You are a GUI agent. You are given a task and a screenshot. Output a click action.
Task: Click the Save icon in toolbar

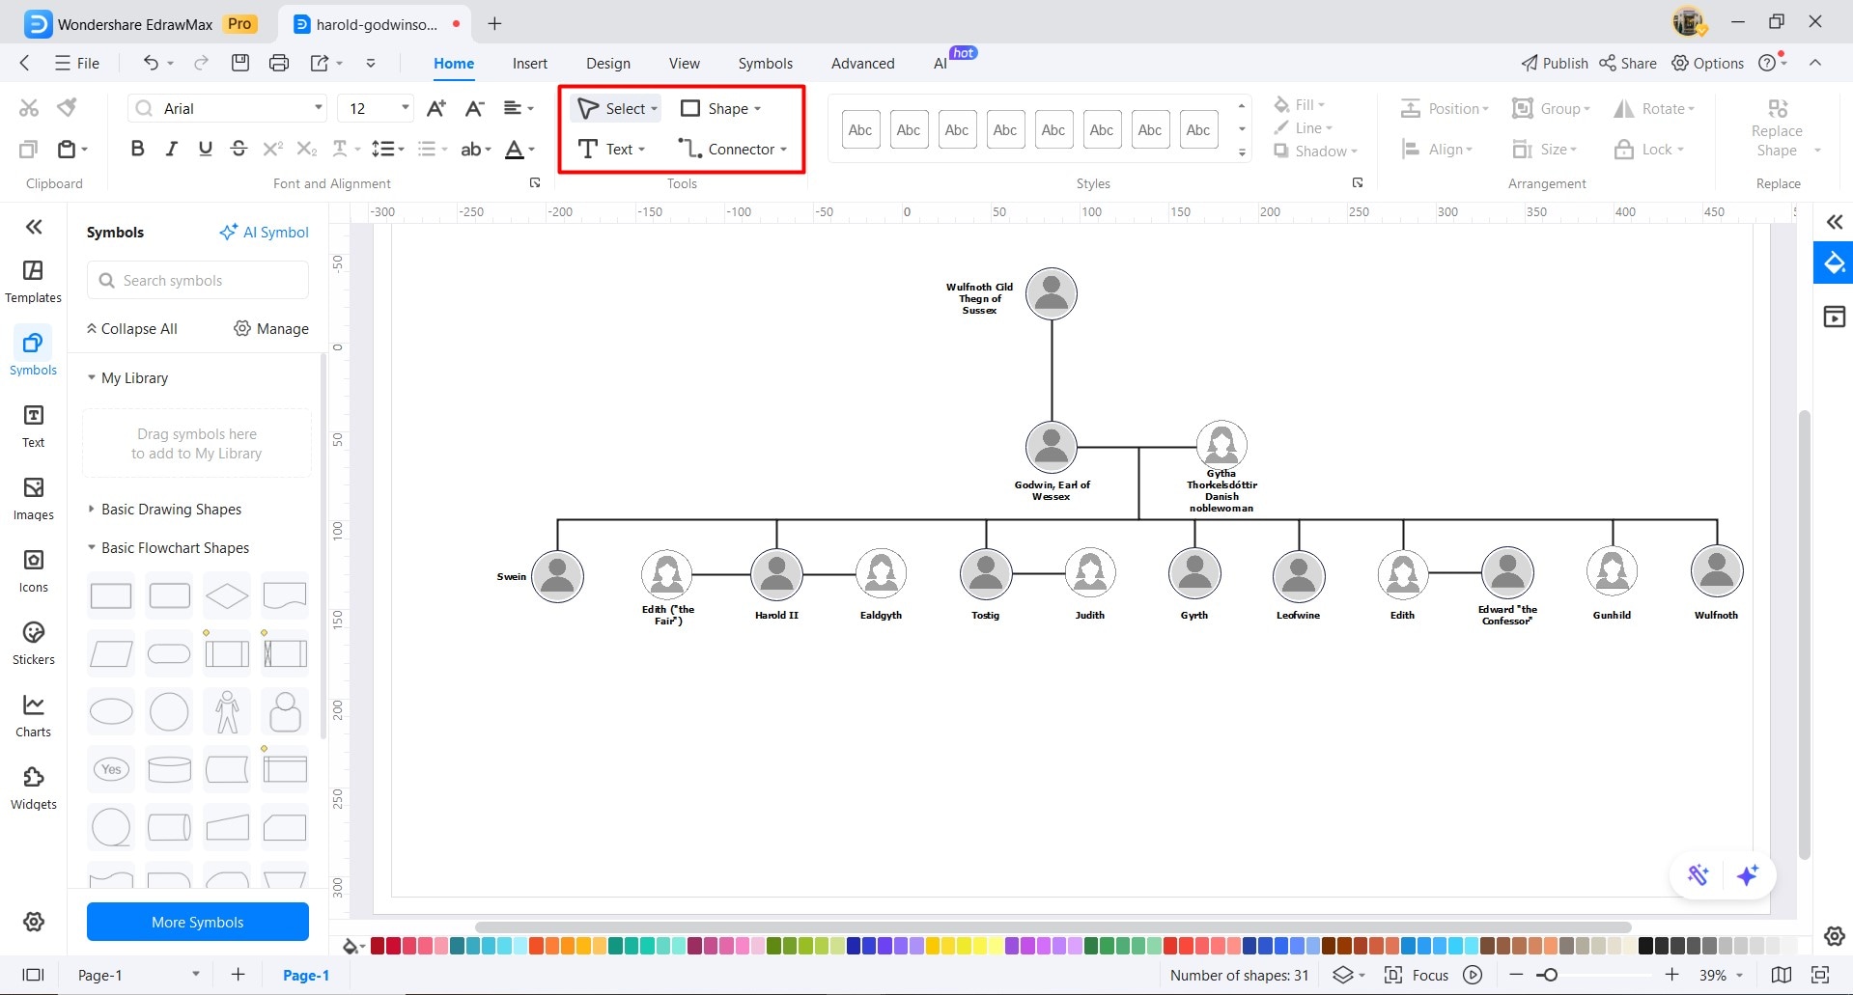point(240,63)
